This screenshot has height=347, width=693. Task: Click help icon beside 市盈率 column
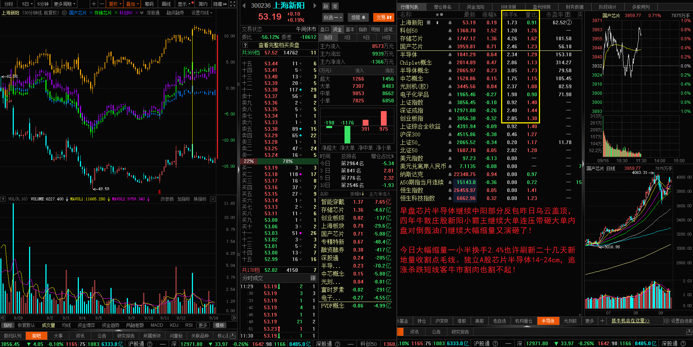tap(568, 15)
